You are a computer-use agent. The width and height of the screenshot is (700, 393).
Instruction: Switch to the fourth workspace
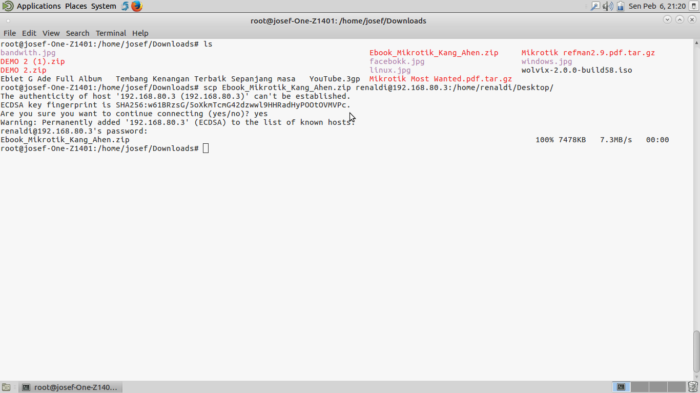676,387
